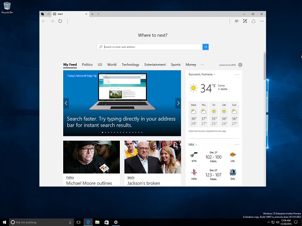The image size is (302, 226).
Task: Select the Sat forecast column
Action: [x=224, y=114]
